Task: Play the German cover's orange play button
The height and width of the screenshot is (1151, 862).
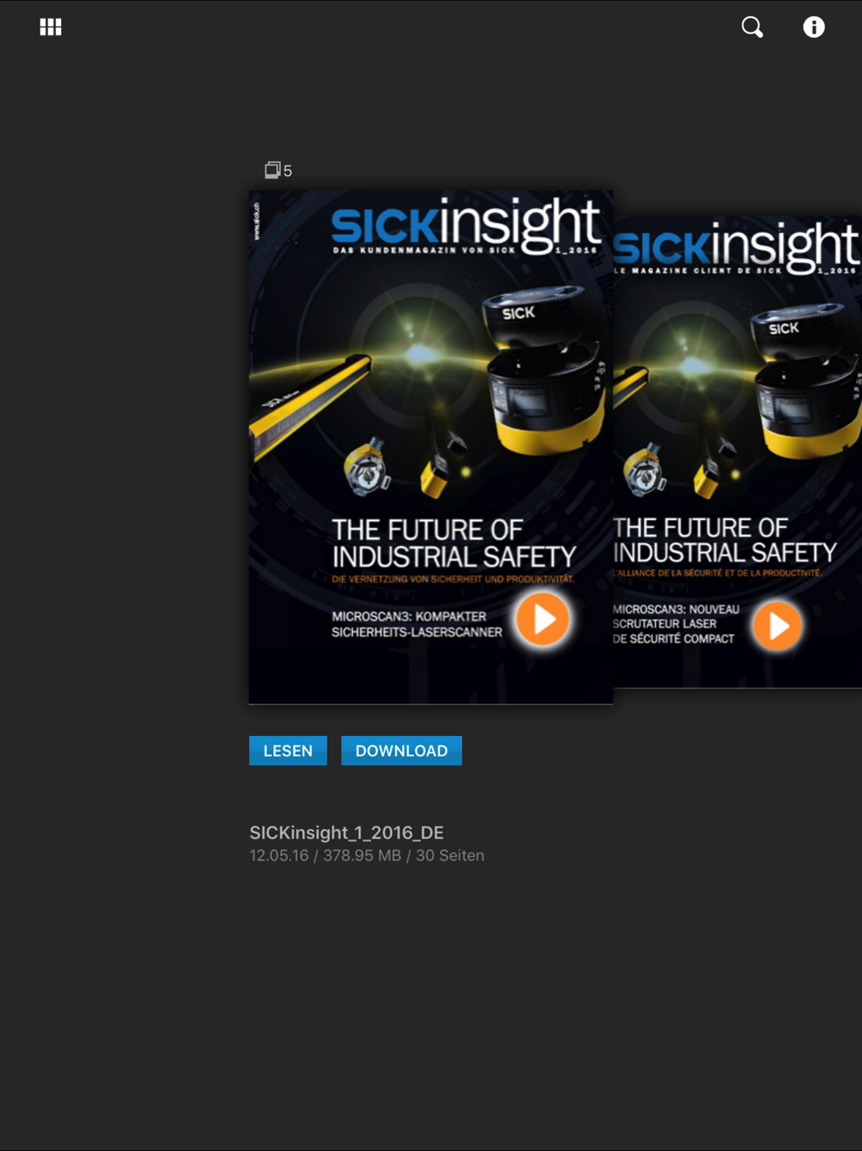Action: 542,619
